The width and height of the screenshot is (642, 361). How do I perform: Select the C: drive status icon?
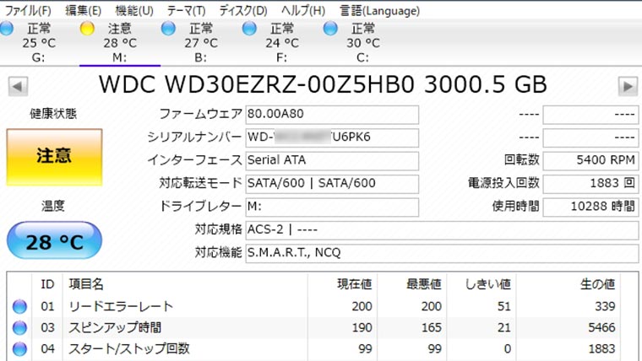coord(331,29)
